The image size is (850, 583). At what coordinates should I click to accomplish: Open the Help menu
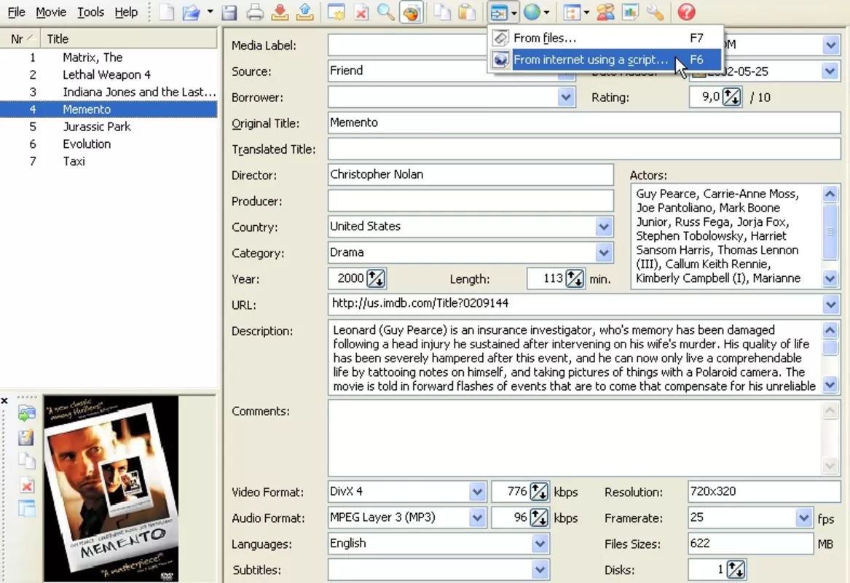(126, 12)
